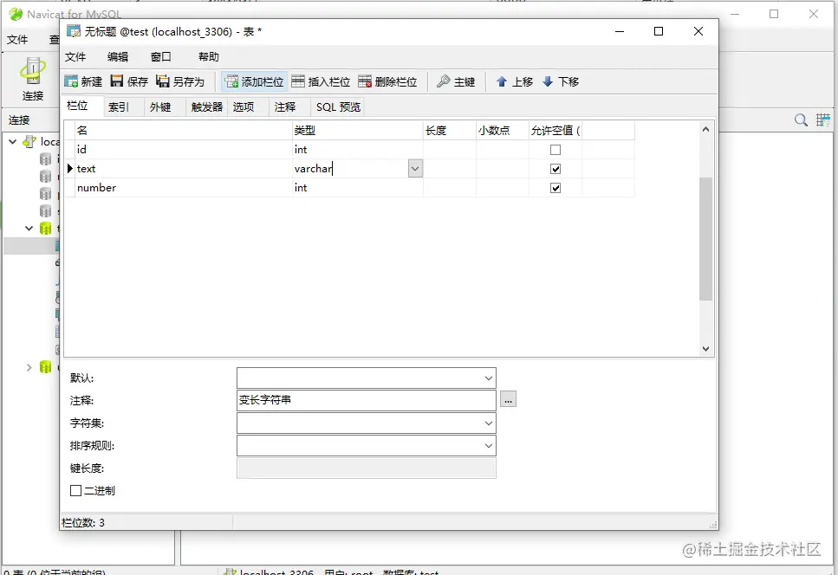This screenshot has height=575, width=838.
Task: Click the id field name cell
Action: coord(184,150)
